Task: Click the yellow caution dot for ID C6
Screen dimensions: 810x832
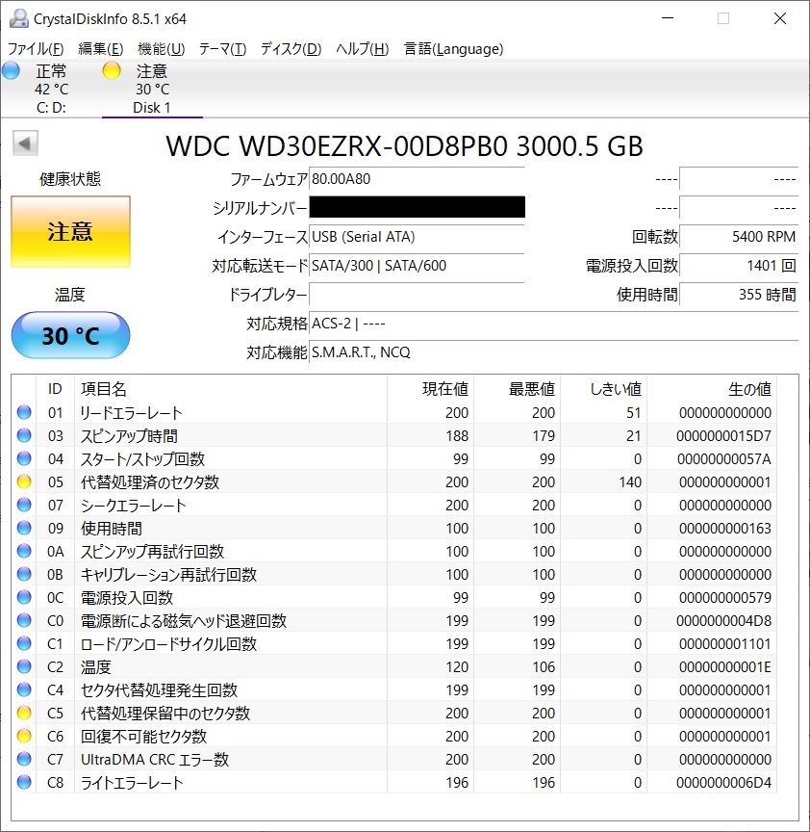Action: pos(24,736)
